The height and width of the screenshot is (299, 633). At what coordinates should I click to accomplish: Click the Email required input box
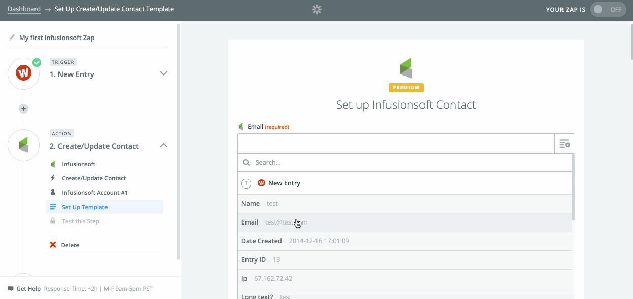coord(396,144)
